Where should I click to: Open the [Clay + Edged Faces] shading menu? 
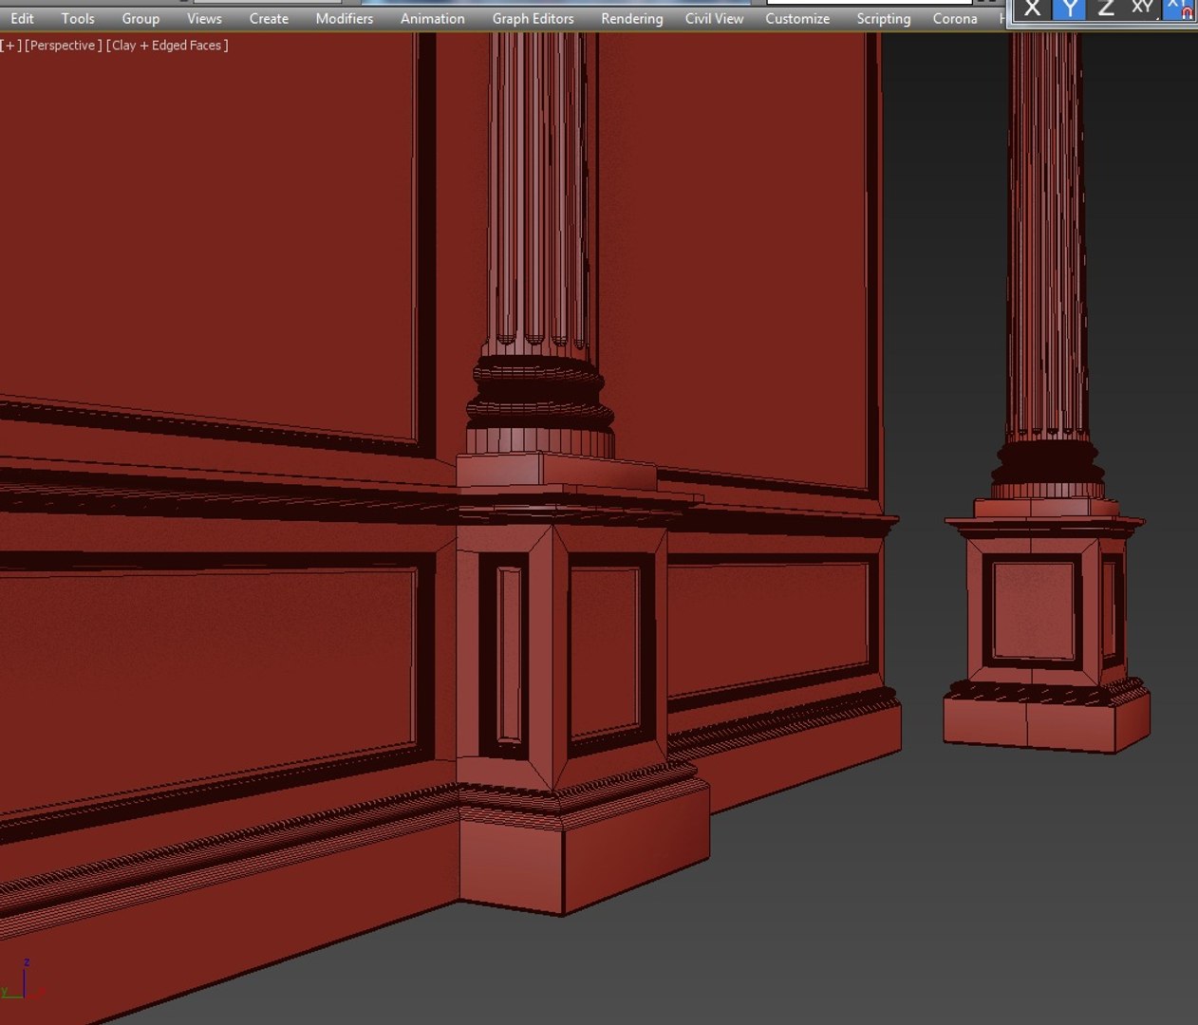[x=168, y=46]
